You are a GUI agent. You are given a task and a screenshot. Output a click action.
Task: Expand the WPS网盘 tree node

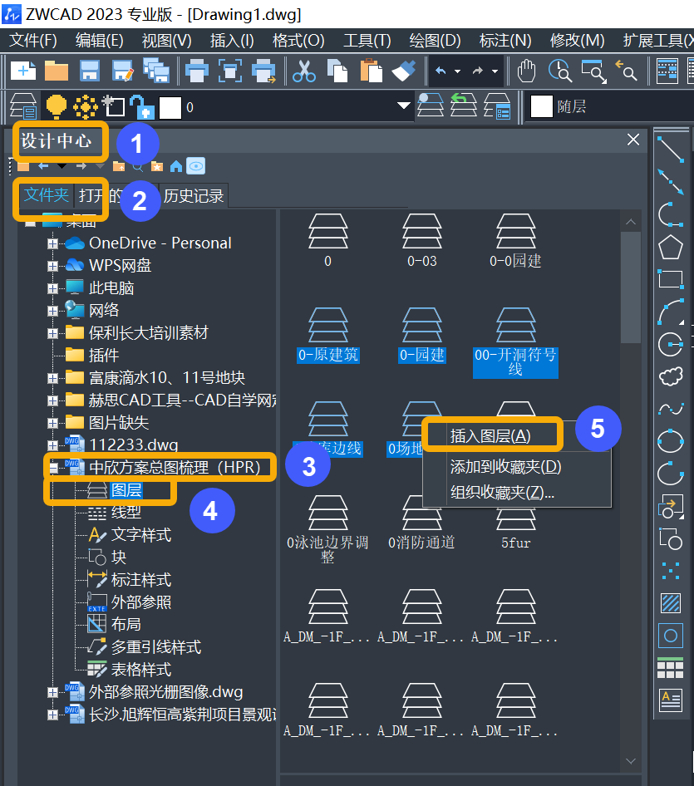pyautogui.click(x=52, y=266)
